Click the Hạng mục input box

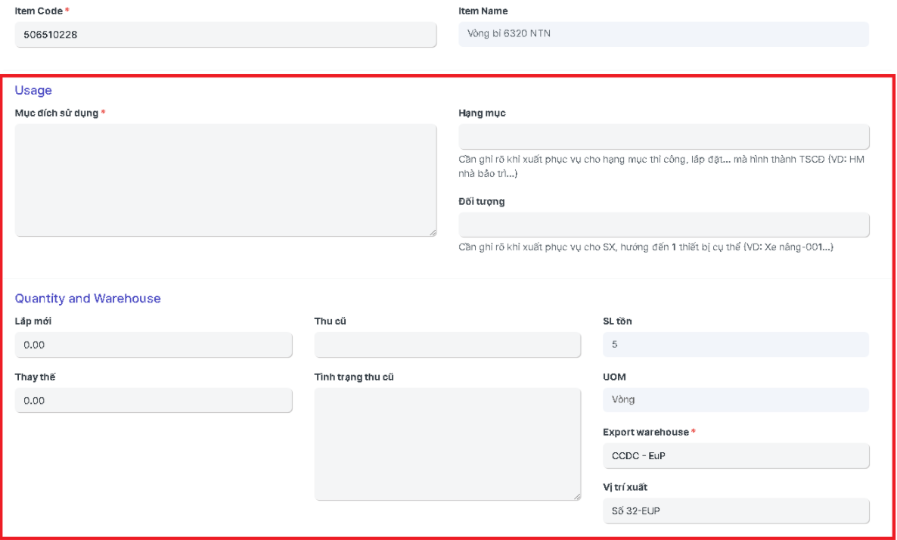[663, 137]
